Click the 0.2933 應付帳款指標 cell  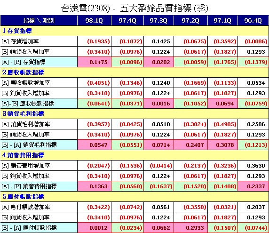tap(190, 228)
